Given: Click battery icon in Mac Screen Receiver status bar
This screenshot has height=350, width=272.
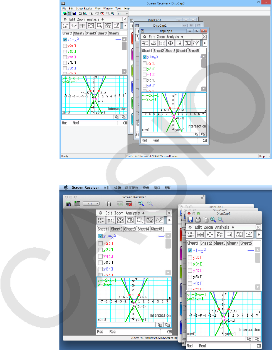Looking at the screenshot, I should [x=169, y=332].
